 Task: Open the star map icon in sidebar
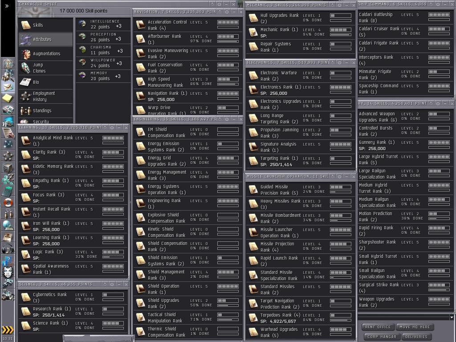(x=8, y=144)
